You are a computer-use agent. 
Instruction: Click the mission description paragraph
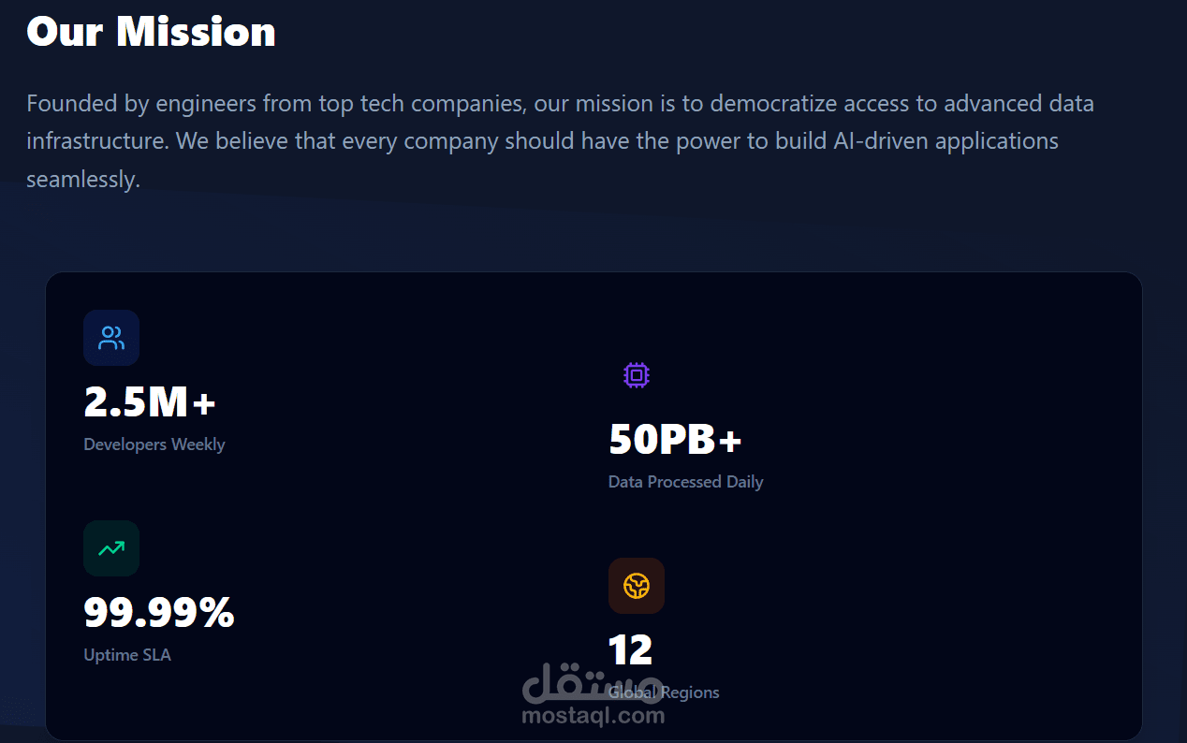(x=560, y=141)
